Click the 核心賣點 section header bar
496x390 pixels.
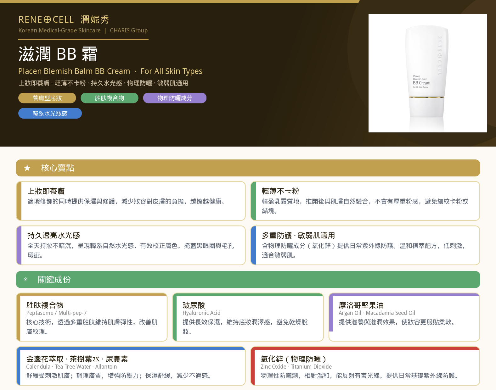248,168
